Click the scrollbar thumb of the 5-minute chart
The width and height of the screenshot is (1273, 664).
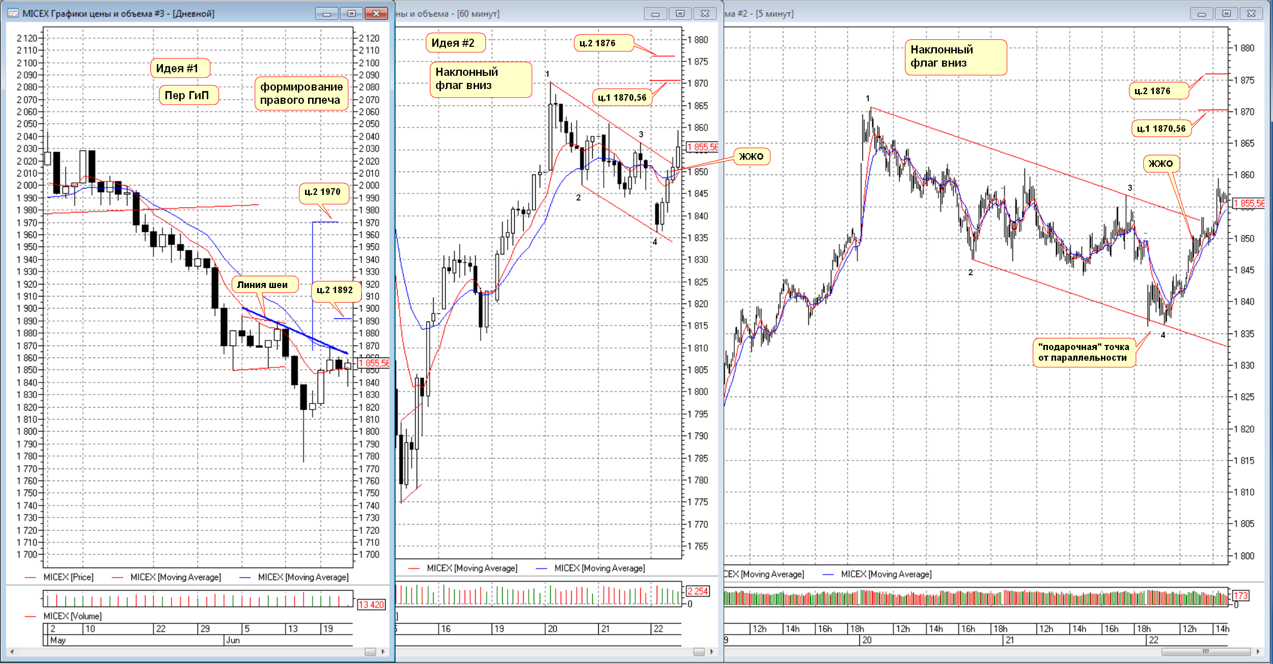pos(1206,652)
